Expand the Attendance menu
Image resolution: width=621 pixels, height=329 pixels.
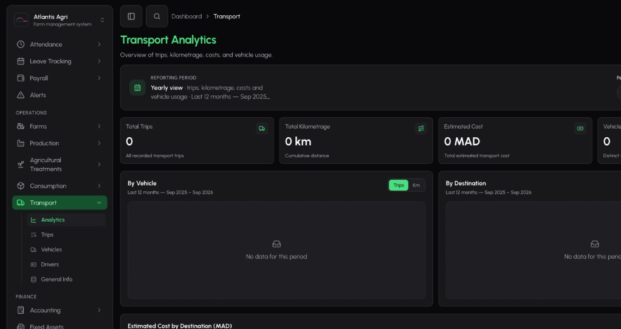click(x=60, y=44)
